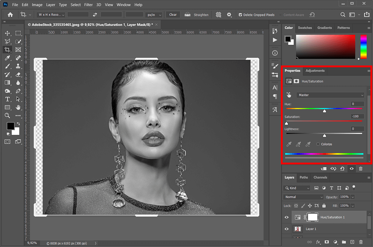
Task: Click the Hue slider handle
Action: pos(325,111)
